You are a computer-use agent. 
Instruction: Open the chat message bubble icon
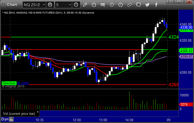(138, 5)
